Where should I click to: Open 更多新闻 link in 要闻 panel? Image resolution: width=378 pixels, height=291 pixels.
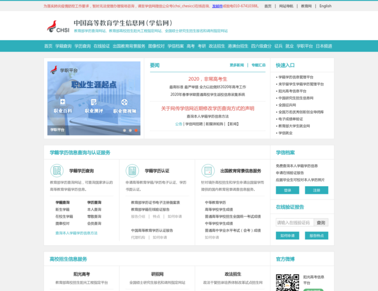pyautogui.click(x=237, y=65)
